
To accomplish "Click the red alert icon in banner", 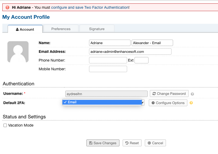I will pyautogui.click(x=7, y=7).
